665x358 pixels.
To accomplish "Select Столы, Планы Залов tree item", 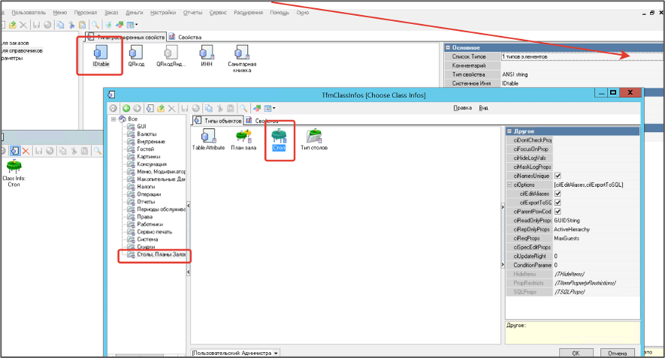I will coord(158,256).
